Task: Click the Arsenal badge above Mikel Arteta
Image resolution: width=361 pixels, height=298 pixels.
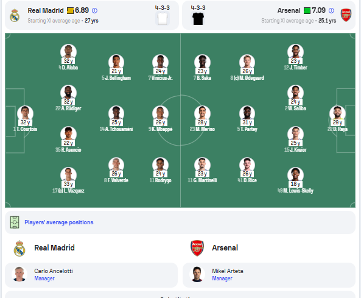Action: click(x=197, y=248)
